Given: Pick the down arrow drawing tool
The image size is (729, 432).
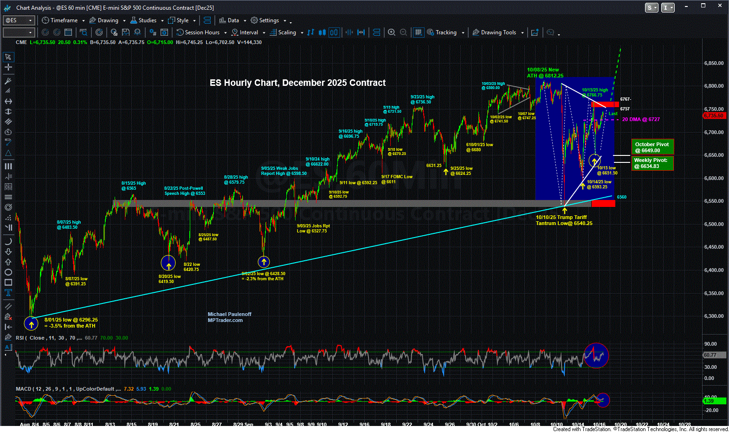Looking at the screenshot, I should coord(8,252).
